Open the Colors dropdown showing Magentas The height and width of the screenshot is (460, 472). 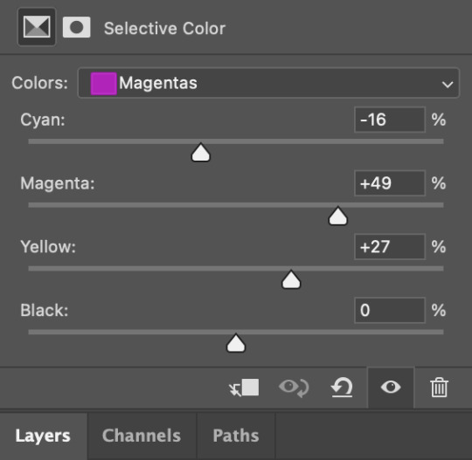pos(268,83)
